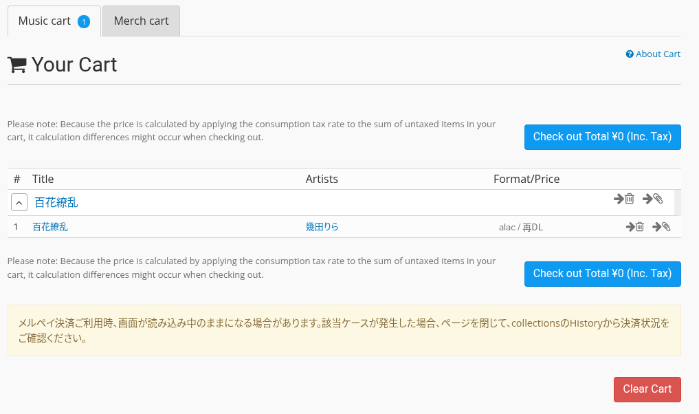Click the Title column header
Screen dimensions: 699x414
coord(43,179)
